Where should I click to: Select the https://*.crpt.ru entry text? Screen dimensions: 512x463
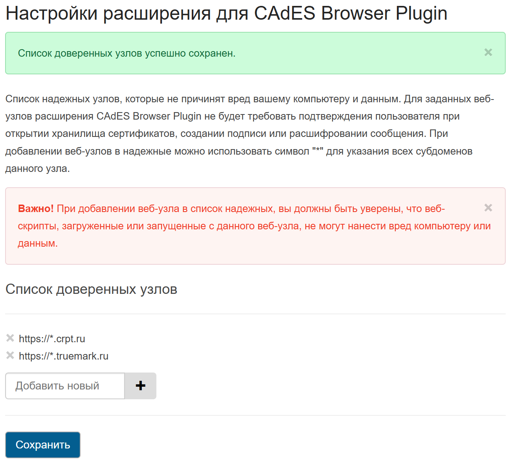click(52, 339)
